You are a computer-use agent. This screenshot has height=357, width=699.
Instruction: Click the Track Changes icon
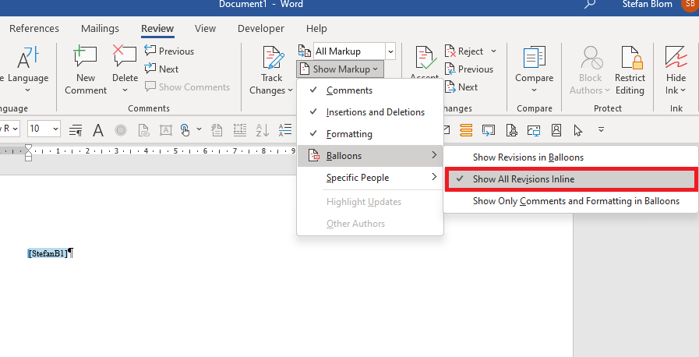273,57
